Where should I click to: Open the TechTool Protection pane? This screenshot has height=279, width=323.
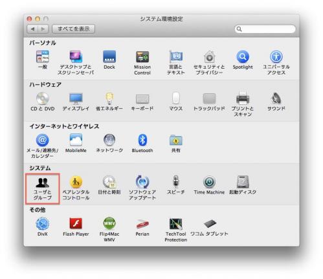tap(175, 230)
